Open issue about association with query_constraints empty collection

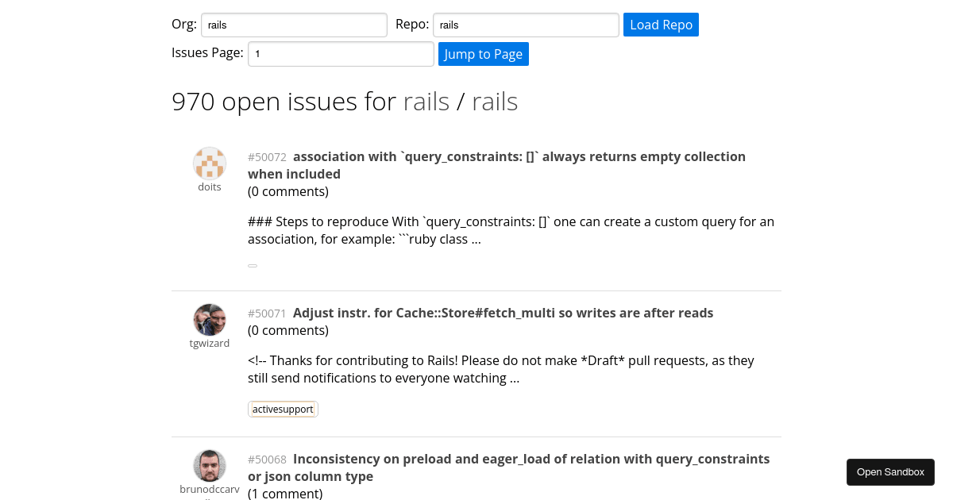(496, 165)
